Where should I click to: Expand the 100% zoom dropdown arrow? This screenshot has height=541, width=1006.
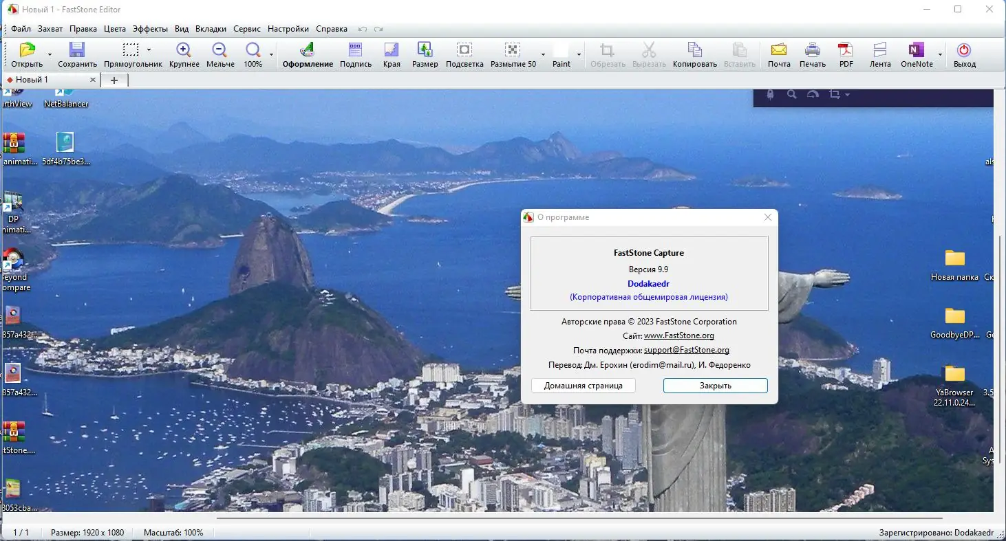271,54
